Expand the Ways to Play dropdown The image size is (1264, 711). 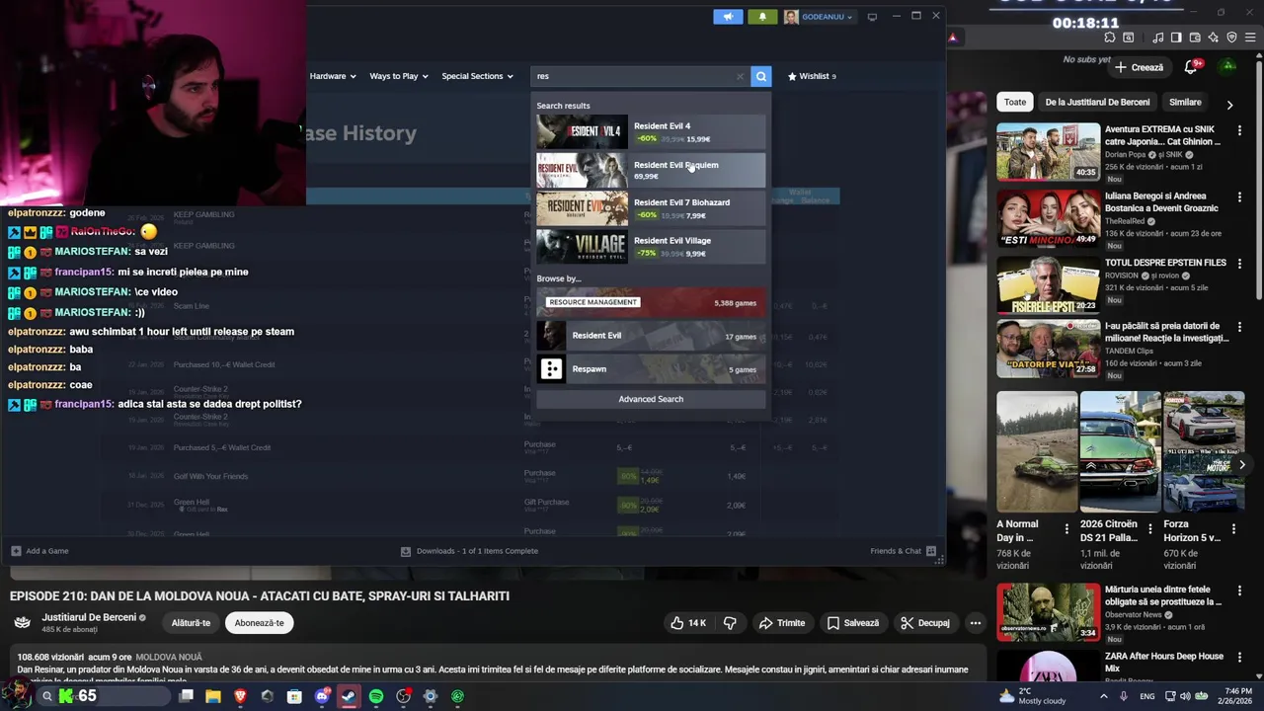398,76
